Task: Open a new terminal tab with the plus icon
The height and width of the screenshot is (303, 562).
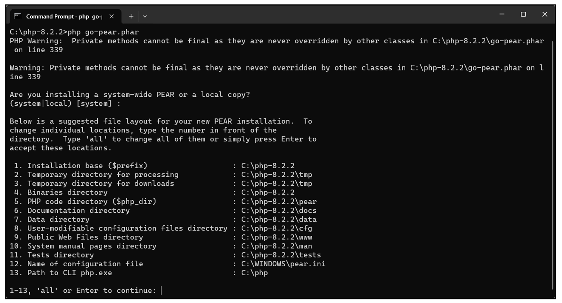Action: 131,16
